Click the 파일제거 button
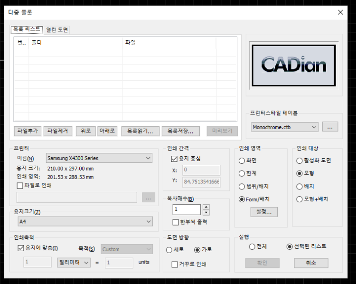 57,131
